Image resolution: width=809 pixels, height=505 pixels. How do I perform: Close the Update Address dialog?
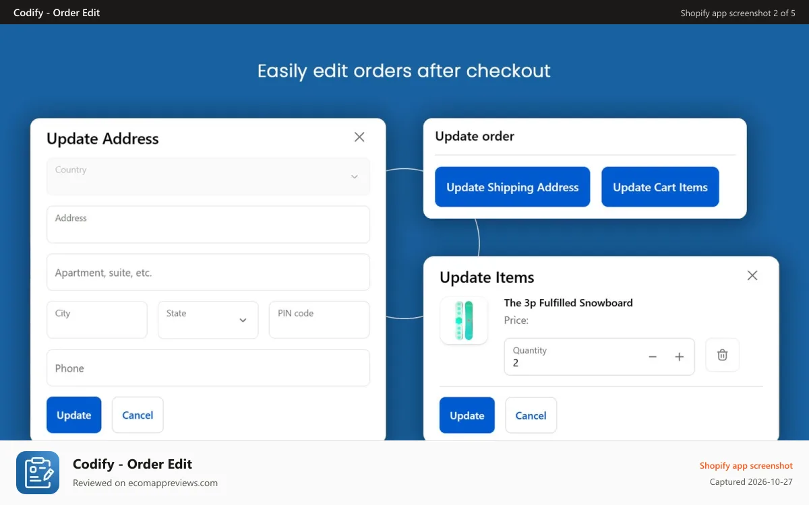359,137
